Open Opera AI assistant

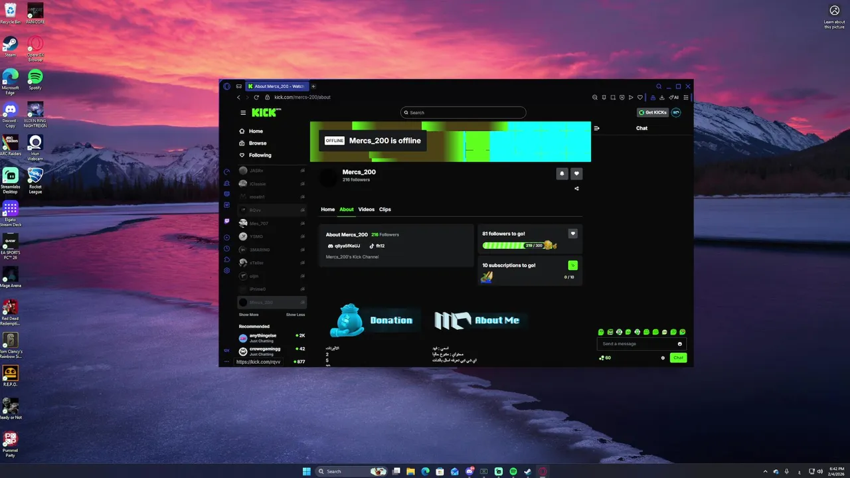point(674,98)
